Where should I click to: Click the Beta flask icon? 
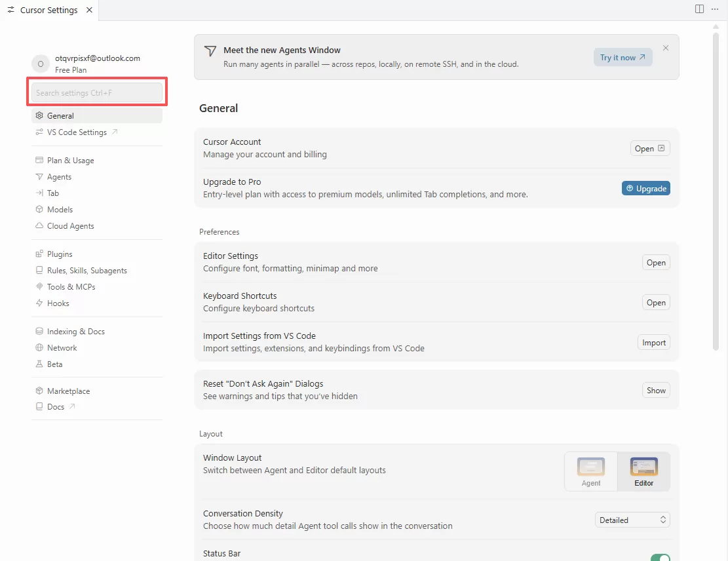(x=39, y=364)
